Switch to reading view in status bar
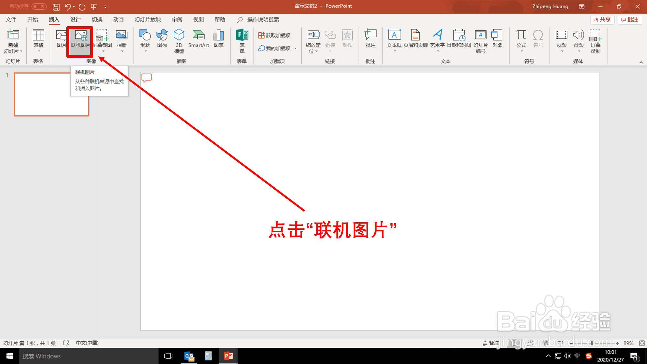This screenshot has height=364, width=647. pyautogui.click(x=545, y=343)
